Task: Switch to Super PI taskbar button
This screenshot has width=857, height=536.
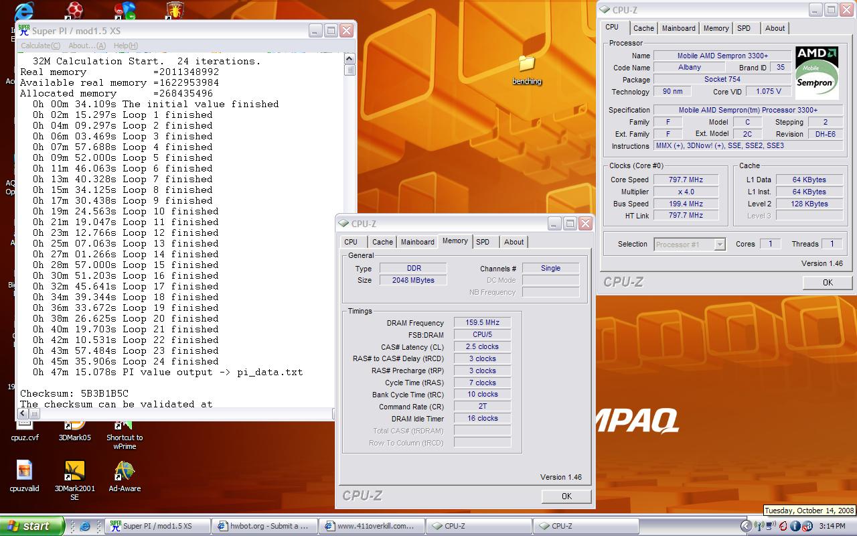Action: 157,526
